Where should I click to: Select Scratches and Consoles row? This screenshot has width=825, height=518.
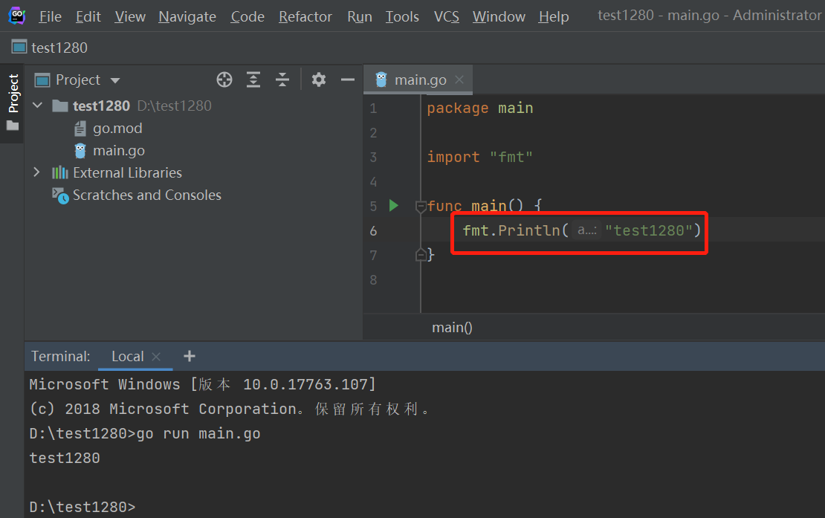click(194, 195)
